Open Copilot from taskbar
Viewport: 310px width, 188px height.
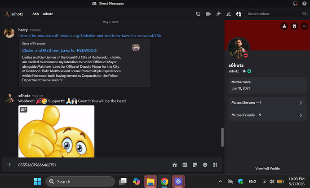pyautogui.click(x=137, y=181)
